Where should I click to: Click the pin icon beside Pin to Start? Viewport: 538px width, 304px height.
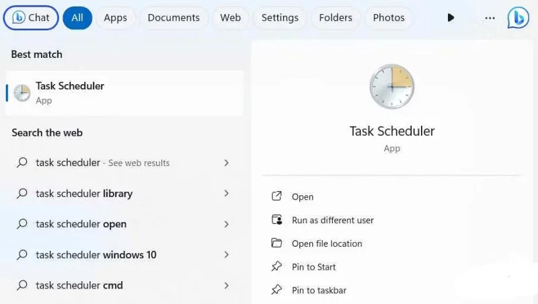276,266
